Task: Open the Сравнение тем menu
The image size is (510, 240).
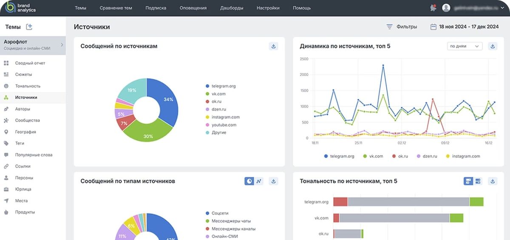Action: pos(116,8)
